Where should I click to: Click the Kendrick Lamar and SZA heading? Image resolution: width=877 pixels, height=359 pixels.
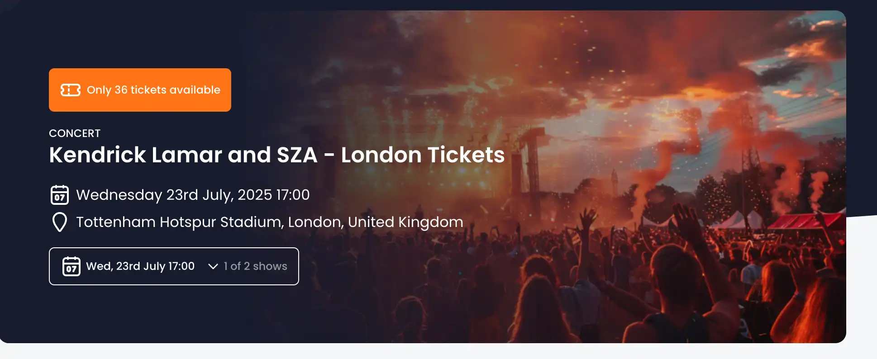pos(276,155)
